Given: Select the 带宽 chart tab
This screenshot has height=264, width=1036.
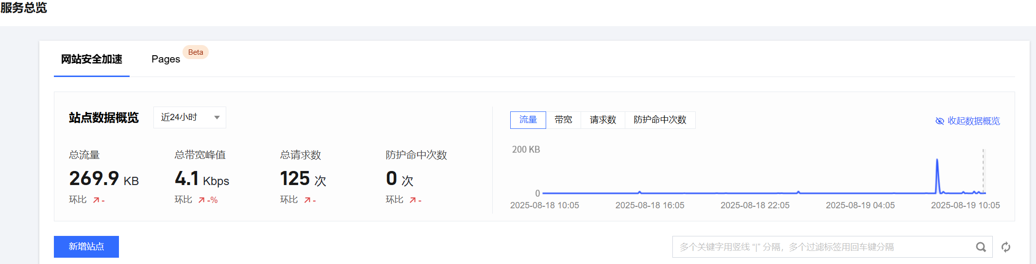Looking at the screenshot, I should [563, 120].
